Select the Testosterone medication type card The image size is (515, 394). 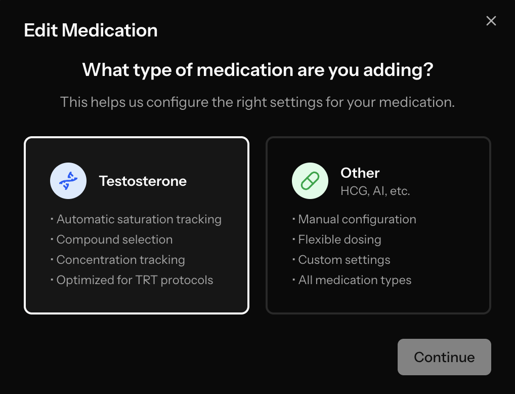click(137, 225)
